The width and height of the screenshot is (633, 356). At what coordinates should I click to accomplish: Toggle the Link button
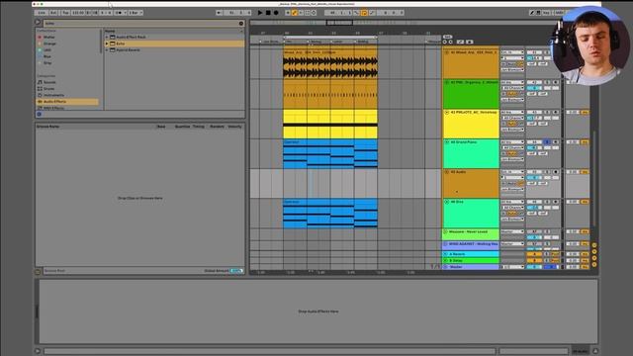pos(42,13)
